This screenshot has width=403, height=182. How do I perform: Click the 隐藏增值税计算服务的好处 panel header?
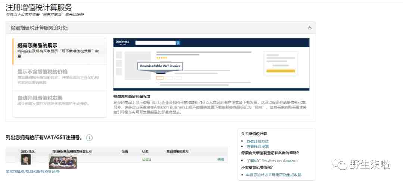tap(39, 28)
